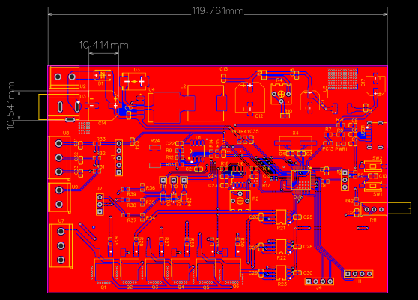Viewport: 418px width, 300px height.
Task: Select electrolytic capacitor C12
Action: coord(250,97)
